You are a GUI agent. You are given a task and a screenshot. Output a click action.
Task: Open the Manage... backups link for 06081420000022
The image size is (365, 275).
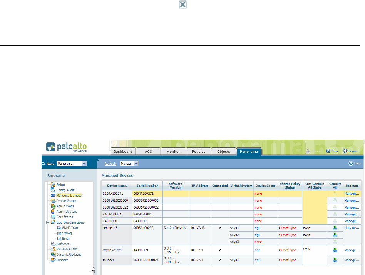(352, 207)
